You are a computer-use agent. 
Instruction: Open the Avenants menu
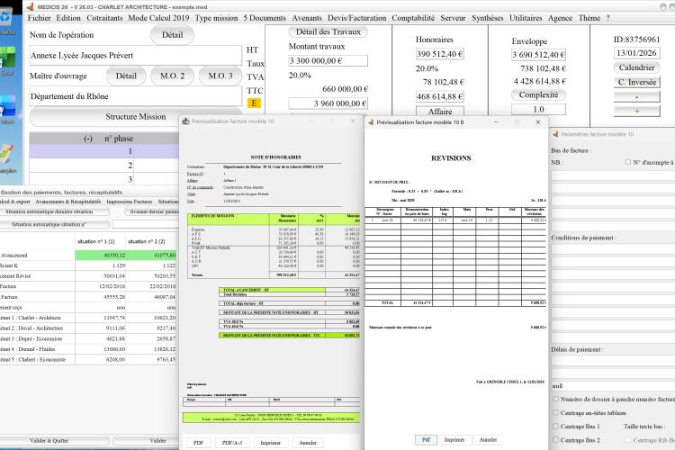click(307, 18)
